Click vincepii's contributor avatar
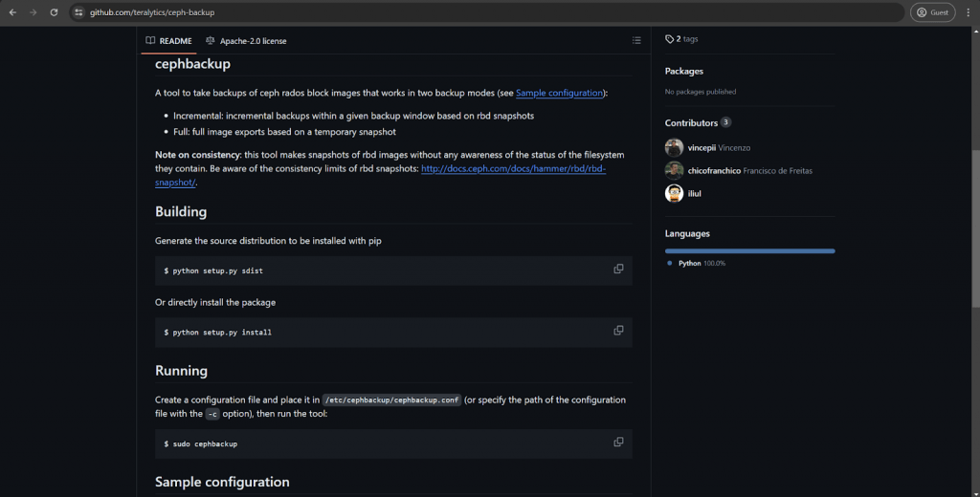 (674, 148)
